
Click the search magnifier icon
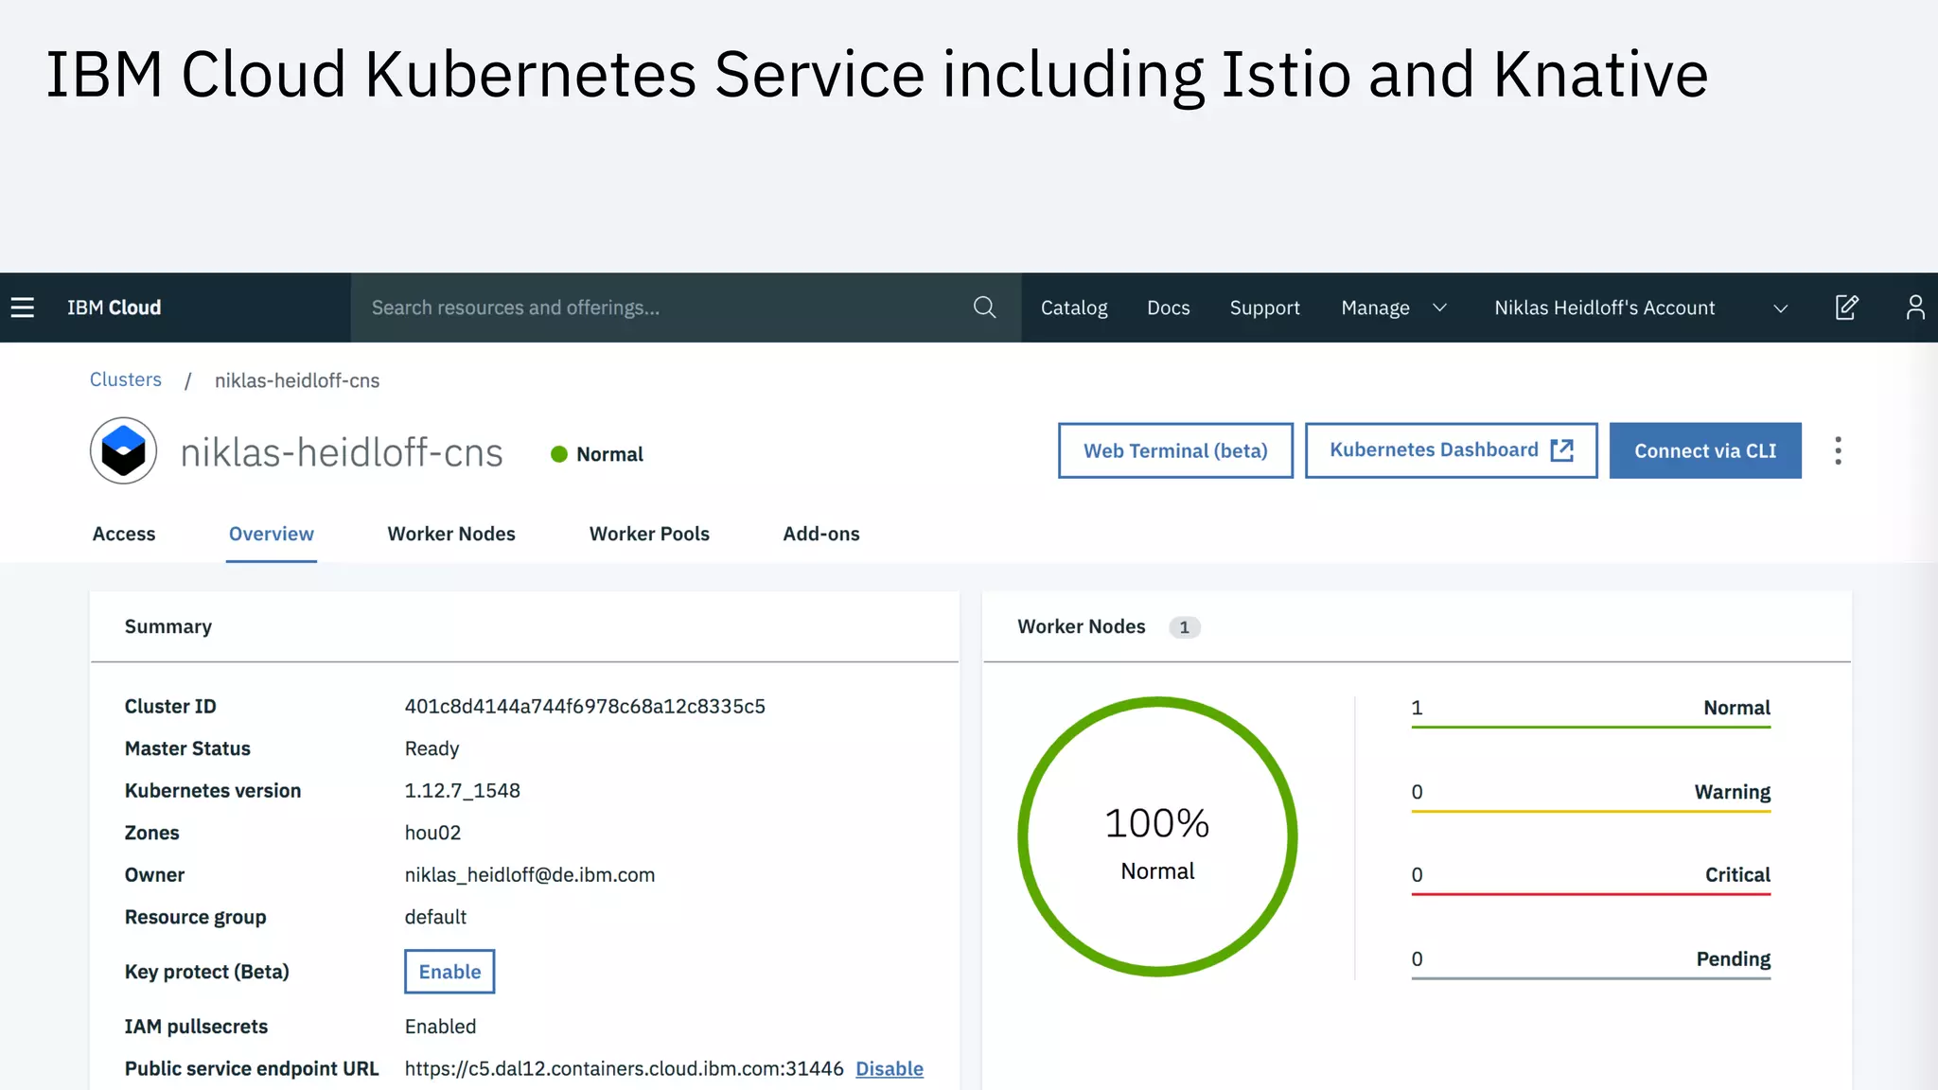(x=984, y=308)
